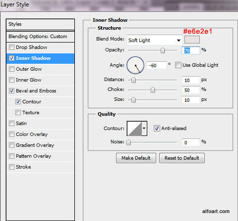Open the contour curve thumbnail editor
Image resolution: width=238 pixels, height=221 pixels.
click(134, 129)
